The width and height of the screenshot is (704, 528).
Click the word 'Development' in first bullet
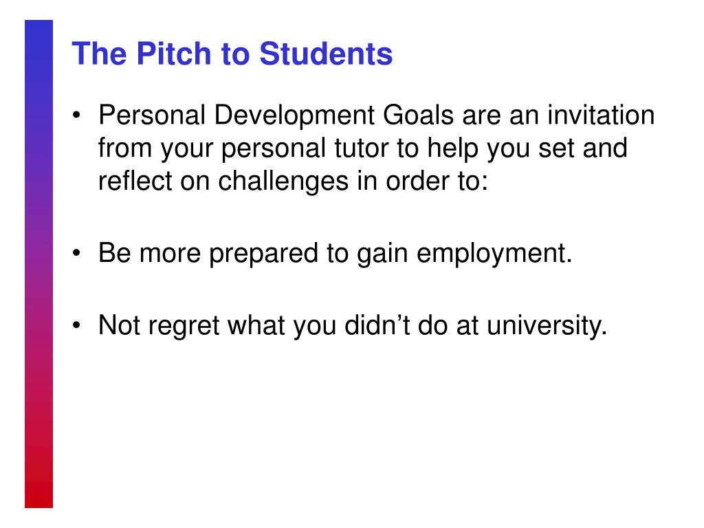click(294, 115)
